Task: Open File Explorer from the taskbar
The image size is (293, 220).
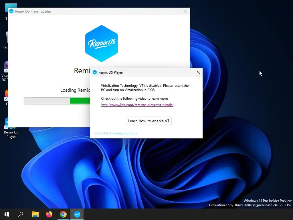Action: pos(35,214)
